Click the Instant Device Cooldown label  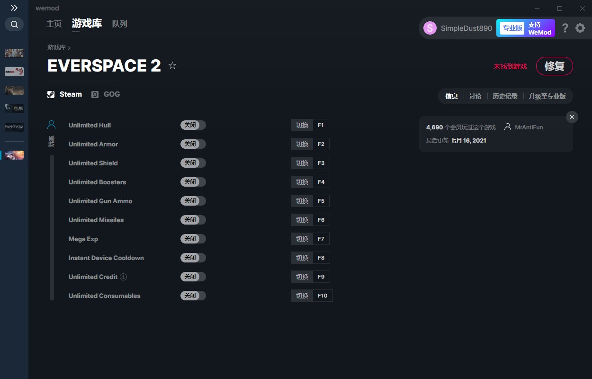[x=106, y=258]
